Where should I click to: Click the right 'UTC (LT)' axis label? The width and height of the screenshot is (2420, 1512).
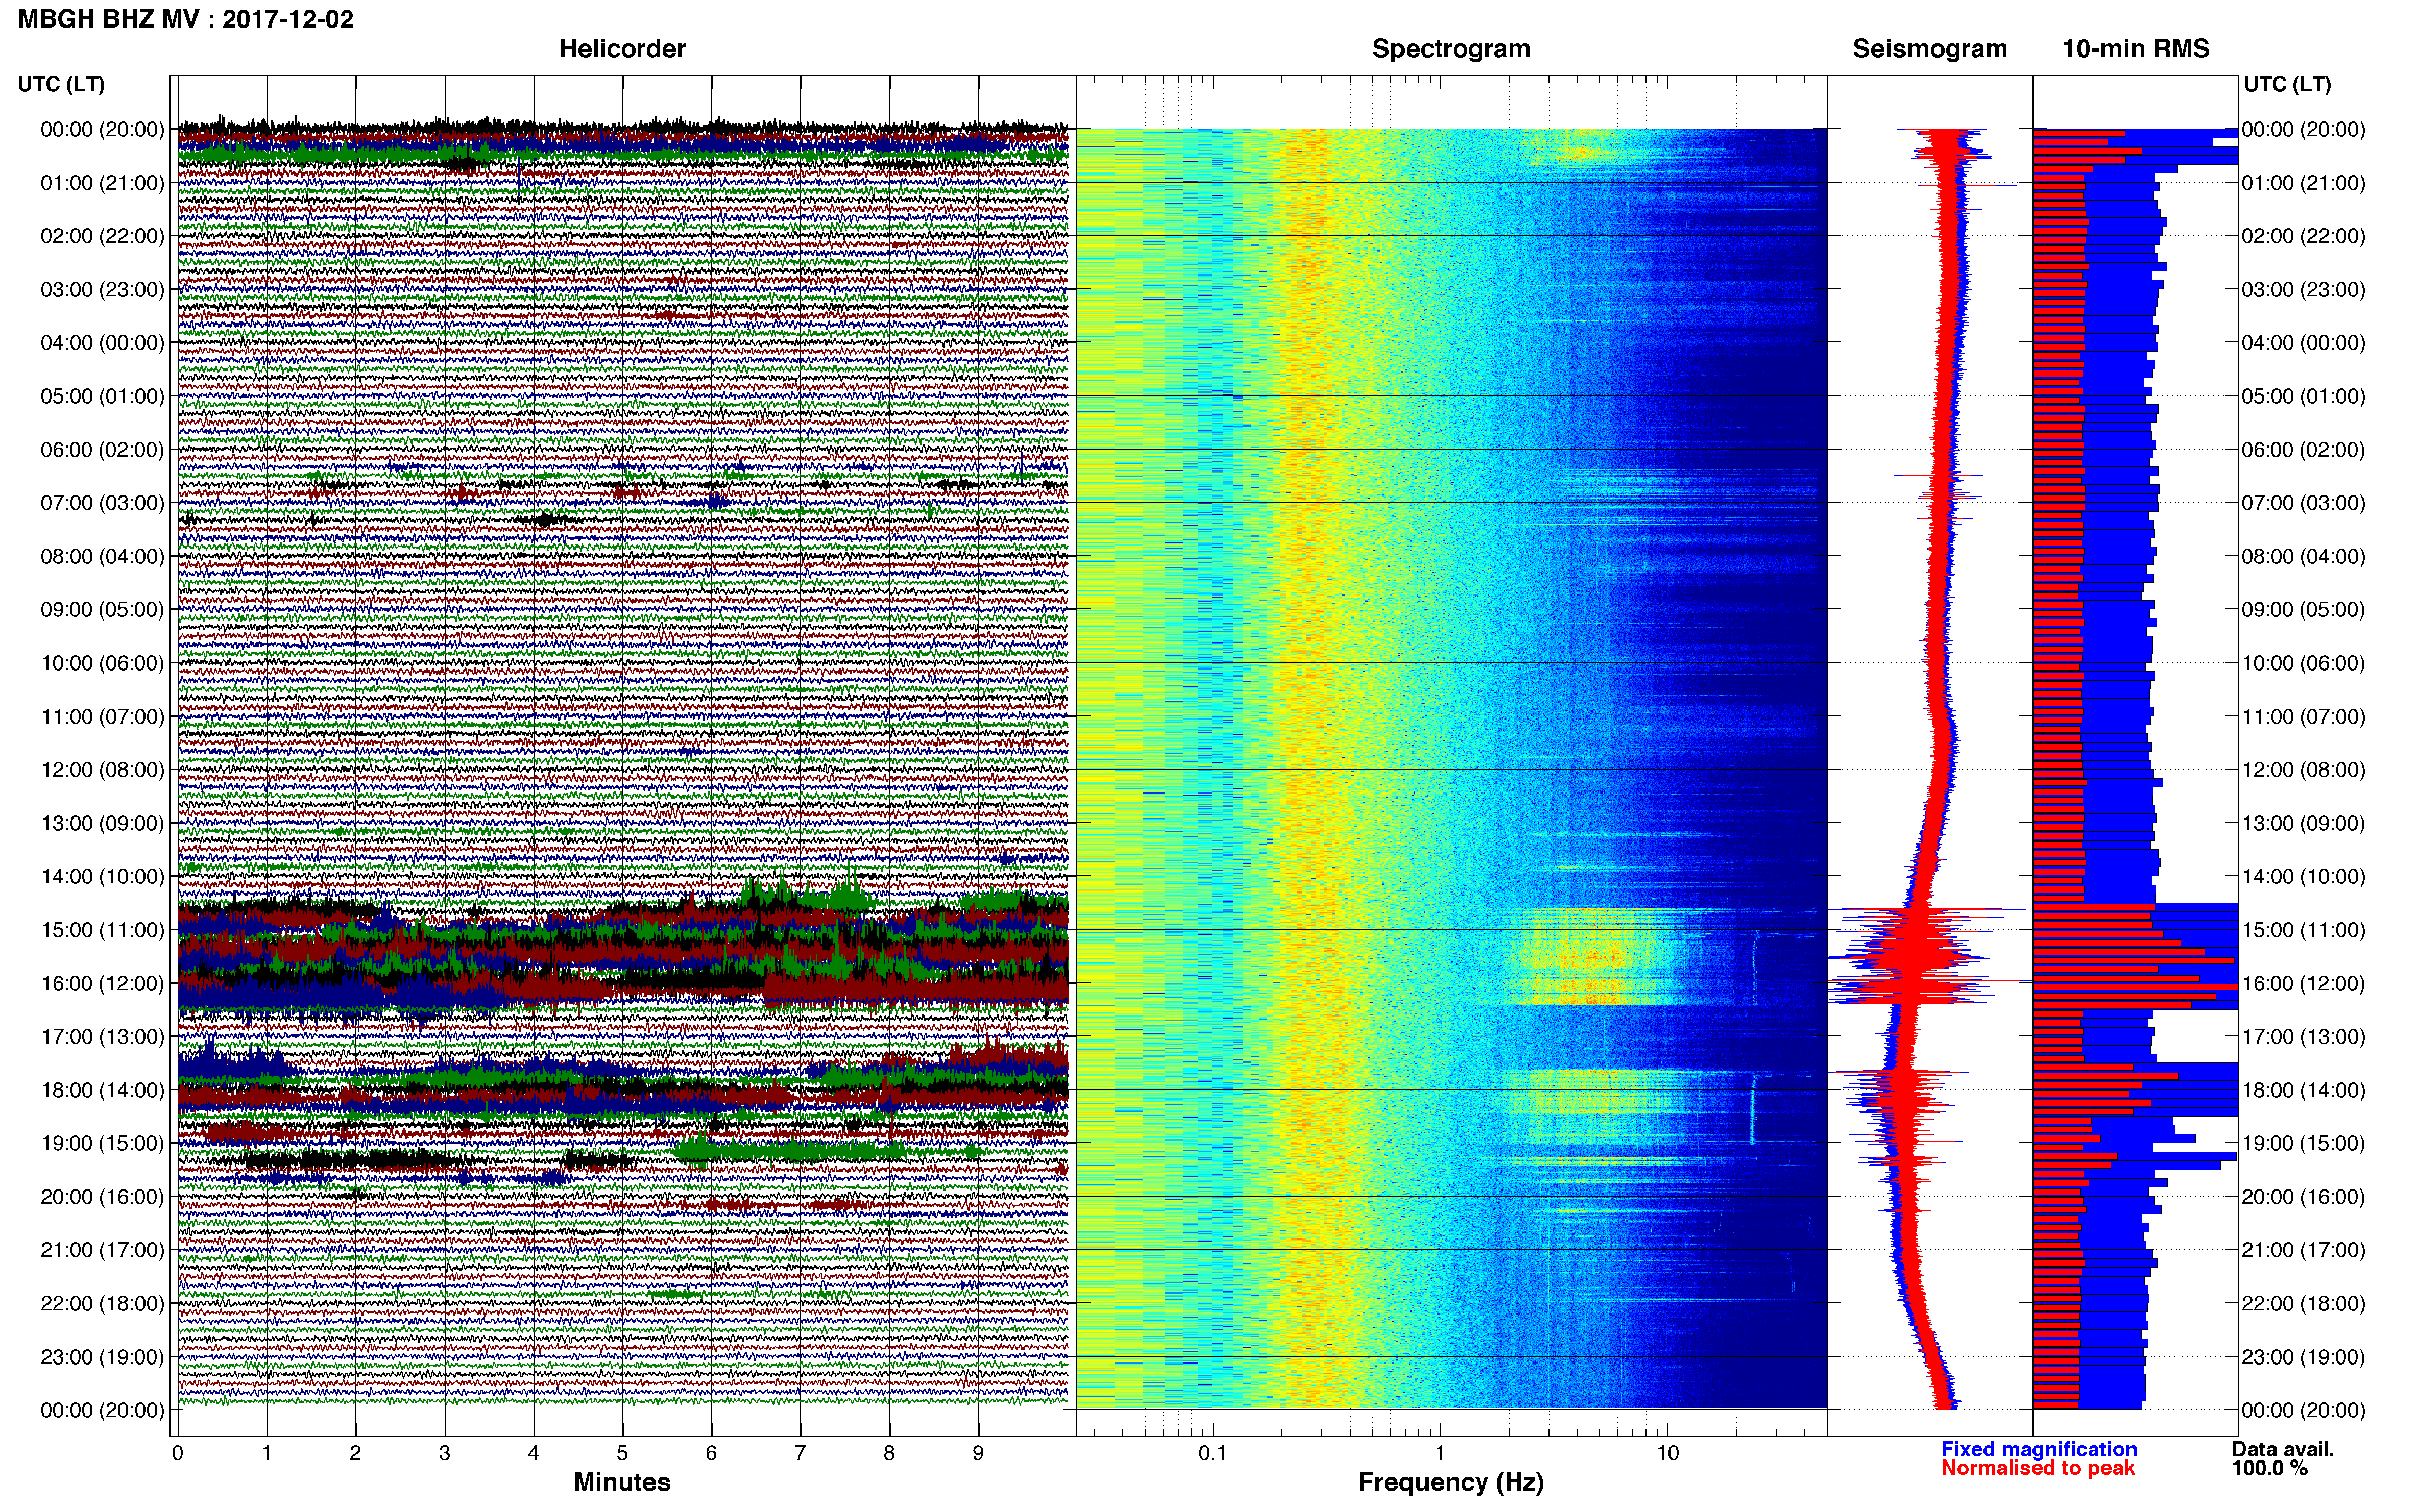pos(2287,84)
